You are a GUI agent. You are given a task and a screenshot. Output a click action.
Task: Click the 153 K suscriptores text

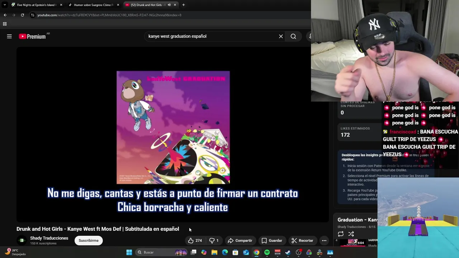tap(43, 243)
